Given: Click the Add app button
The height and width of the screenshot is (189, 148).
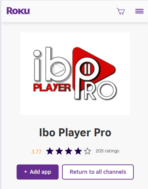Looking at the screenshot, I should [37, 172].
